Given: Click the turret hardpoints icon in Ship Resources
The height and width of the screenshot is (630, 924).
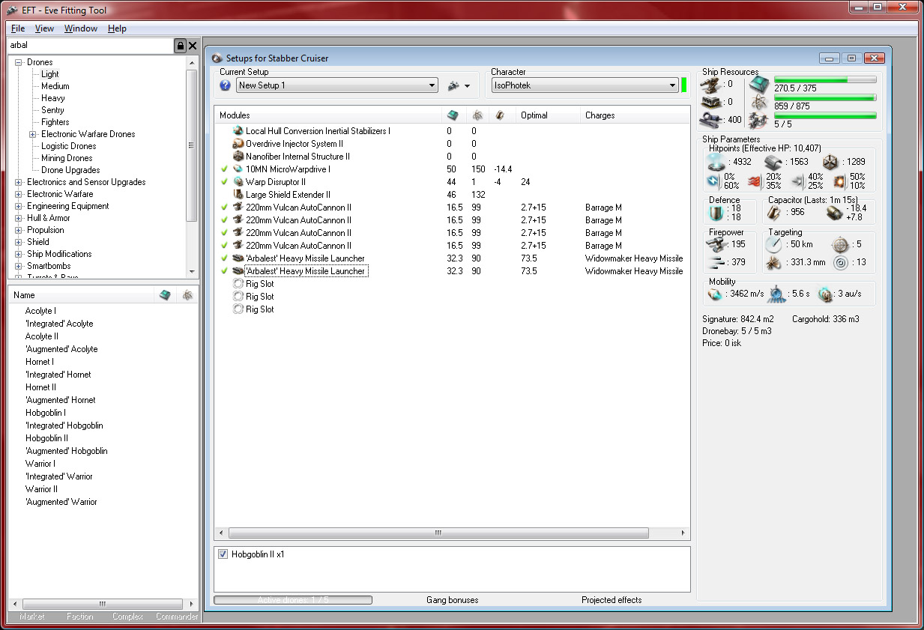Looking at the screenshot, I should pos(711,84).
